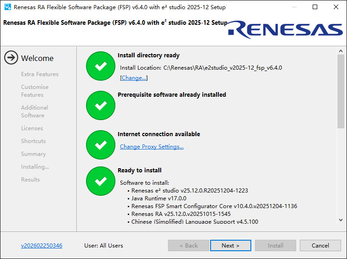Select the Results step
Viewport: 347px width, 259px height.
pos(30,179)
